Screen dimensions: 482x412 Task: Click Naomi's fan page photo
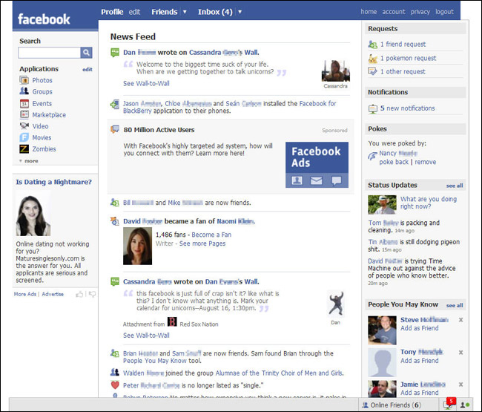137,246
